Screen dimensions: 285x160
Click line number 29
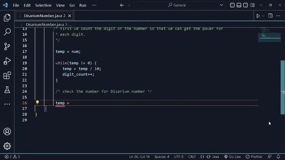pos(24,120)
